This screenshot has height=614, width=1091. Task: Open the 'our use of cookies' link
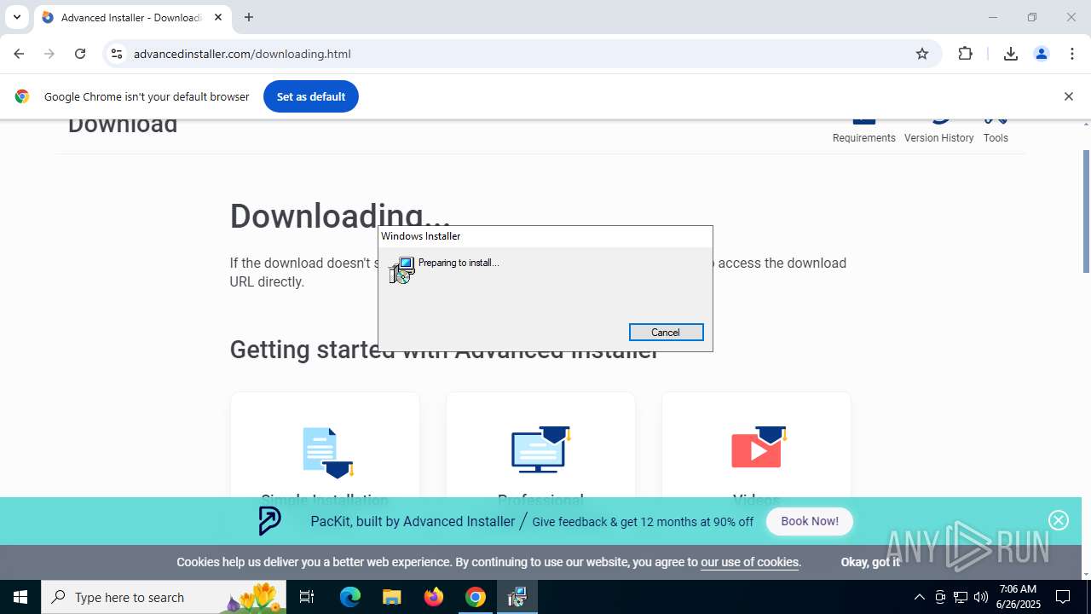point(749,562)
